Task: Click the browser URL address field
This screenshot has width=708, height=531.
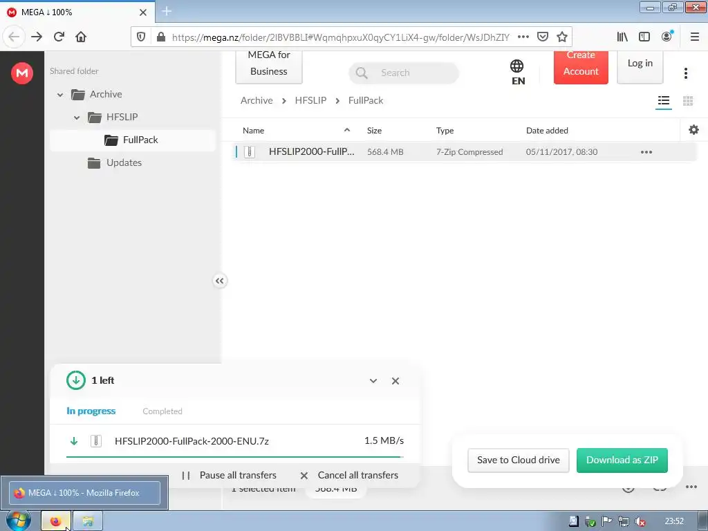Action: [x=341, y=37]
